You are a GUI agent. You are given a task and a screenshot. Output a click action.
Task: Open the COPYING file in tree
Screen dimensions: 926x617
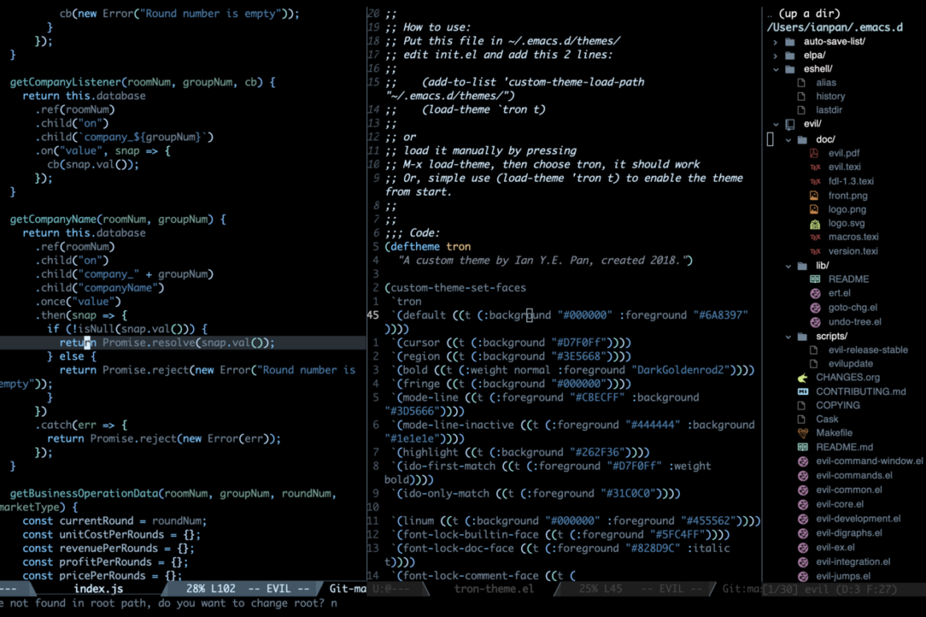click(x=838, y=405)
